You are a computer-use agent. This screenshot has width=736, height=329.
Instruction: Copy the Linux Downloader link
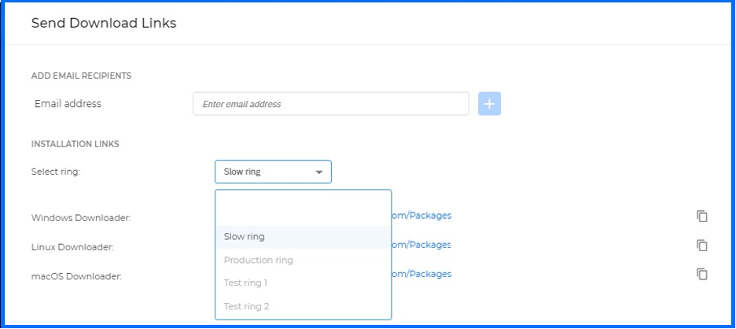click(702, 246)
